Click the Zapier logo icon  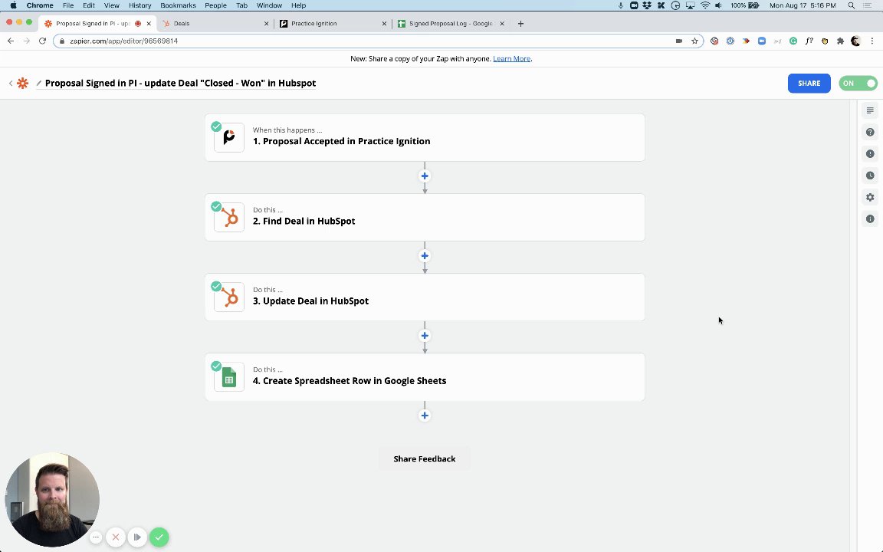pos(22,84)
